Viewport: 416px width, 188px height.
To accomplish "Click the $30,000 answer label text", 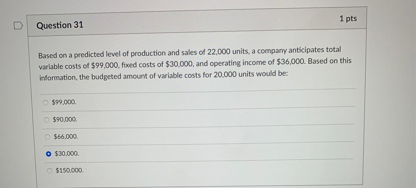I will [x=67, y=154].
